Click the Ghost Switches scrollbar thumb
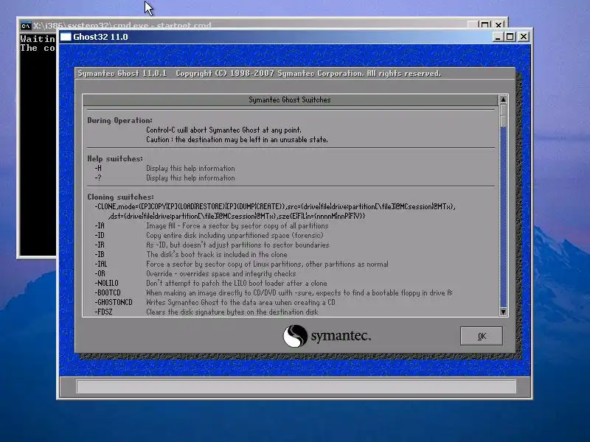 pos(503,116)
